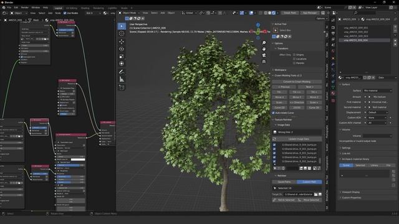Switch to the Layout workspace tab

coord(58,8)
